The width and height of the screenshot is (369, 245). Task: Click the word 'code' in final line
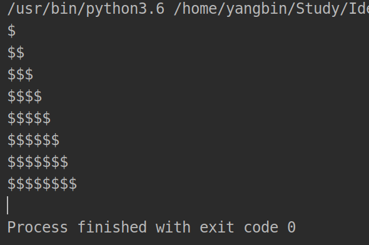coord(261,227)
